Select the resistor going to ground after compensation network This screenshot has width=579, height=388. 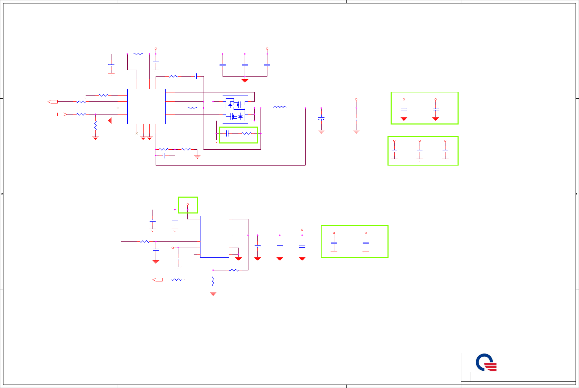coord(186,149)
